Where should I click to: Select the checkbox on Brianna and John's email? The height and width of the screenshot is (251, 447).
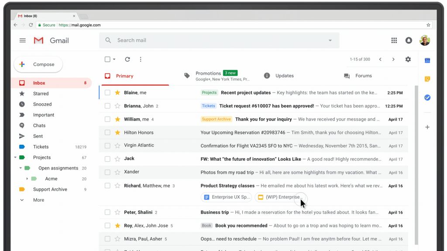(107, 106)
